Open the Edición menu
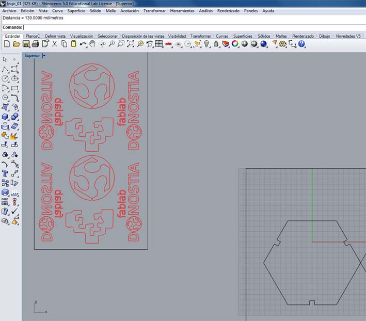 coord(27,11)
